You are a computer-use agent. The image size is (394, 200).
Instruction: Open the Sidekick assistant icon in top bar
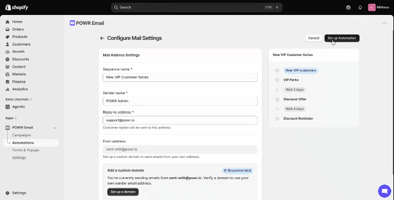coord(348,8)
